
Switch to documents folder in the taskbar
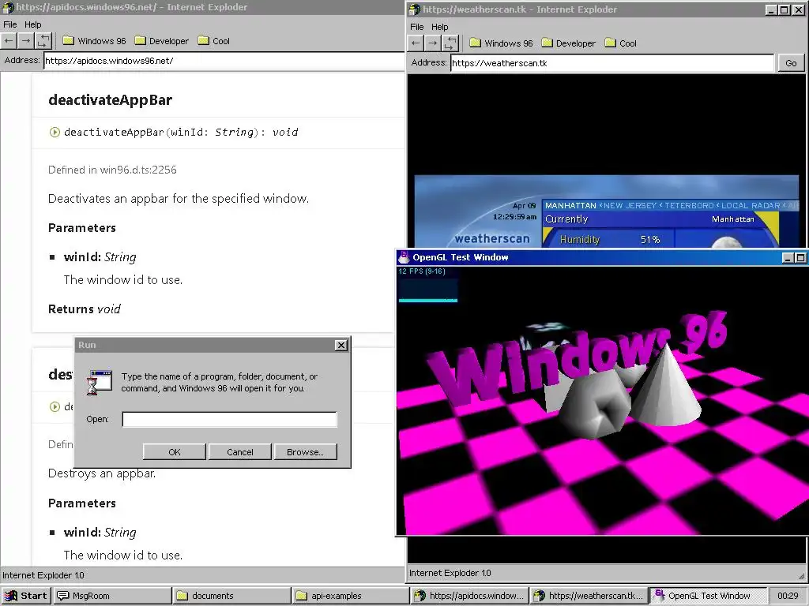coord(232,596)
